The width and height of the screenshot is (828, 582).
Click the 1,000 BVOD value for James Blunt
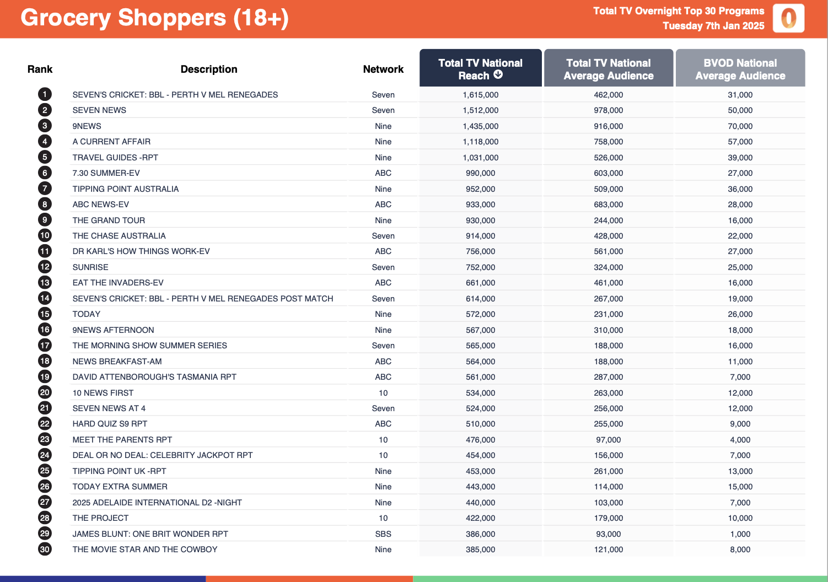pos(740,534)
